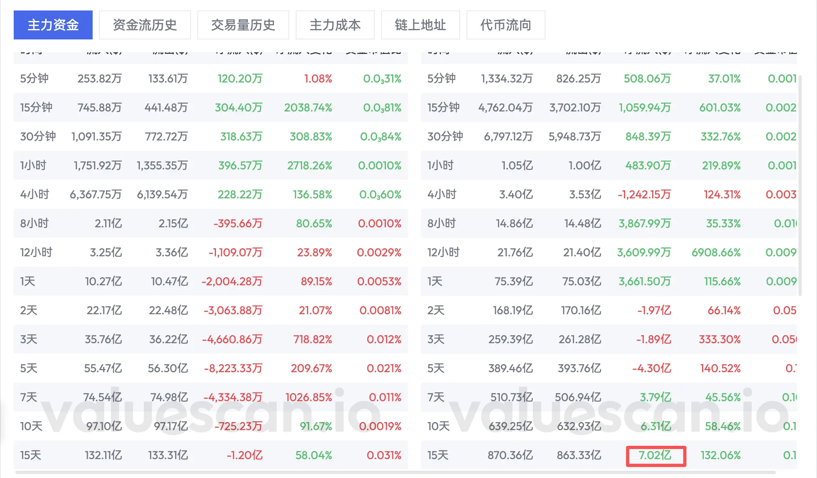Click the 132.11亿 value in 15天 row
Viewport: 817px width, 478px height.
103,455
